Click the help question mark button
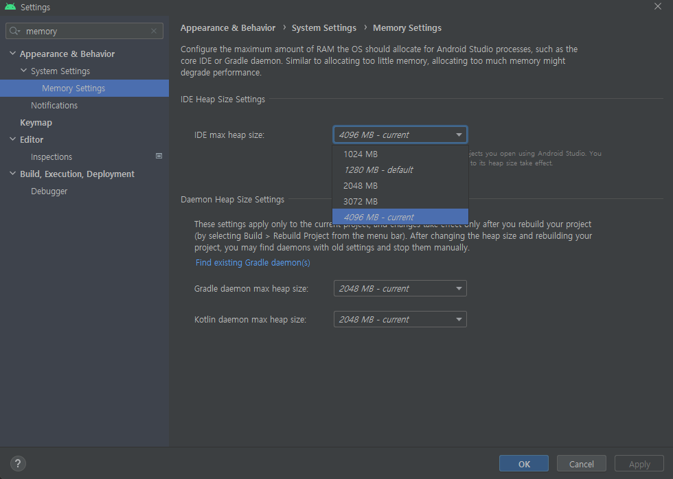Image resolution: width=673 pixels, height=479 pixels. click(18, 463)
